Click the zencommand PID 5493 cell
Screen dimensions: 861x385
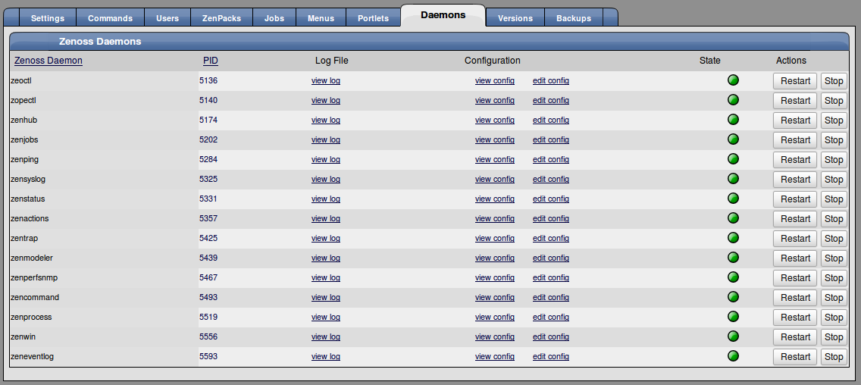tap(208, 297)
